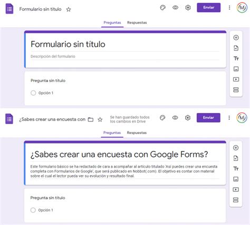Open settings gear in lower form header

point(188,118)
